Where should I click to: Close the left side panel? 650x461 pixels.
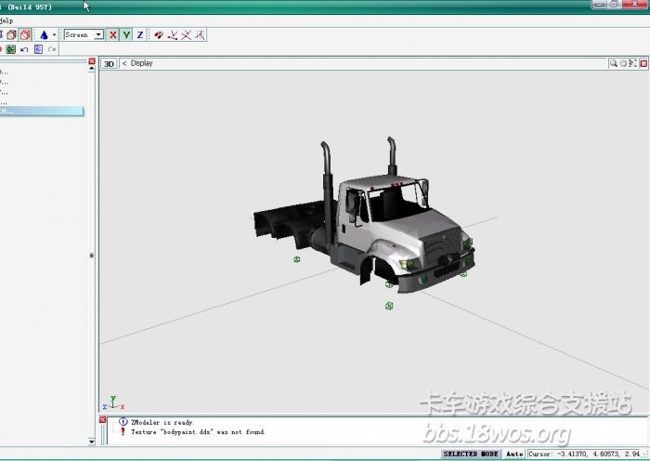click(x=91, y=61)
